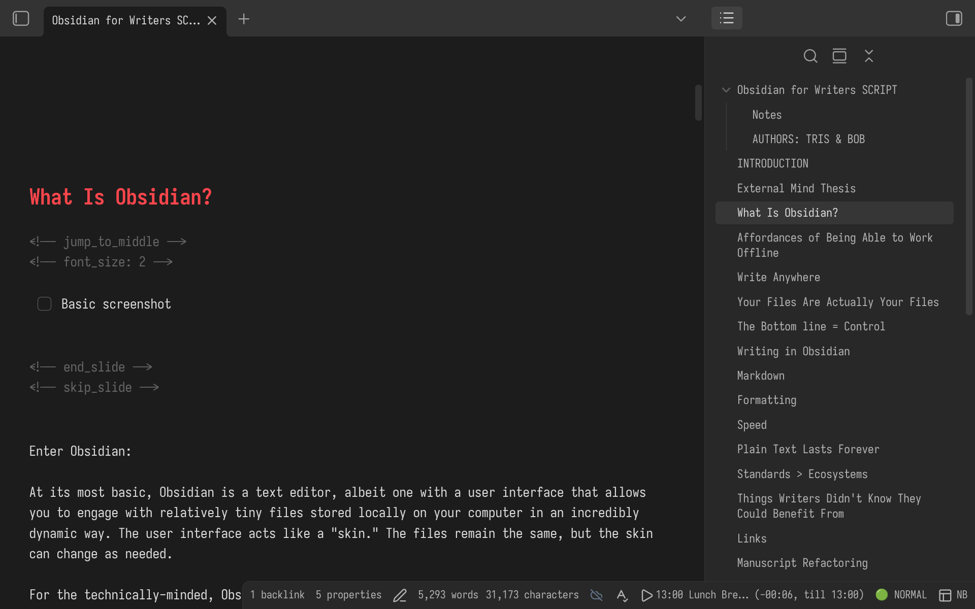Image resolution: width=975 pixels, height=609 pixels.
Task: Open search filter in the outline panel
Action: 810,56
